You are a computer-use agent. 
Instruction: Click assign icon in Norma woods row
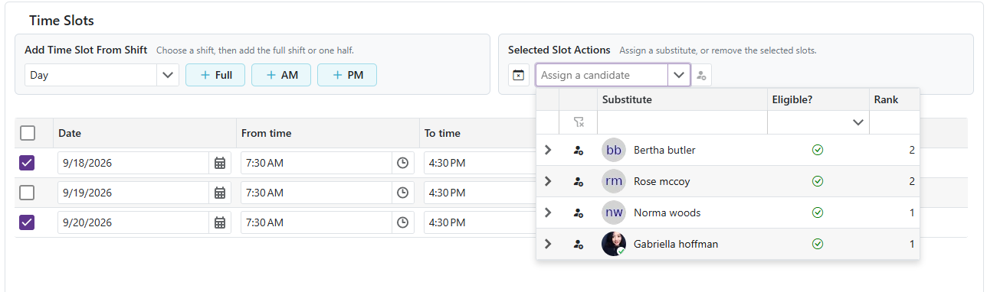point(579,213)
